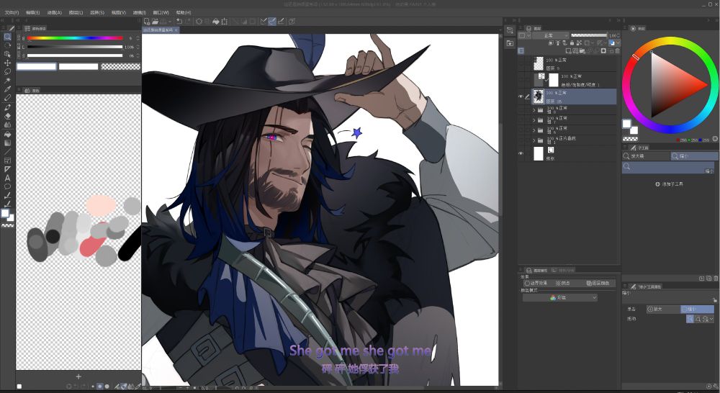Viewport: 720px width, 393px height.
Task: Toggle the highlighted blue layer color button
Action: click(611, 43)
